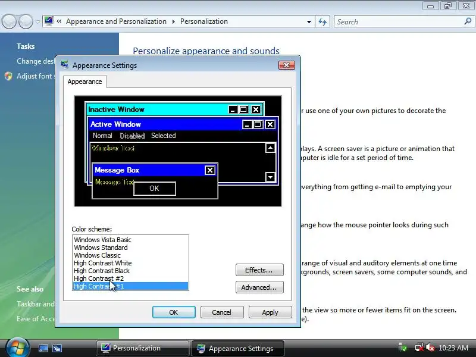
Task: Click Inactive Window preview close icon
Action: 256,109
